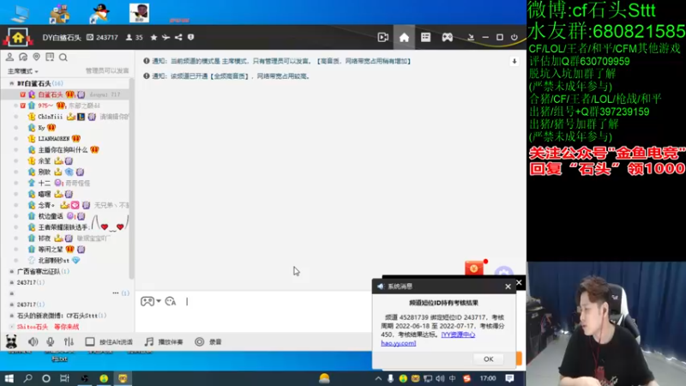Toggle the microphone icon

51,341
